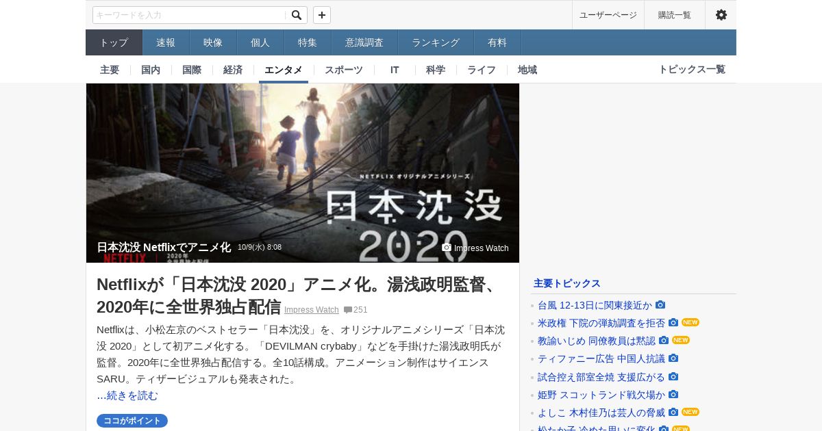Open the 251 comments count

click(360, 310)
